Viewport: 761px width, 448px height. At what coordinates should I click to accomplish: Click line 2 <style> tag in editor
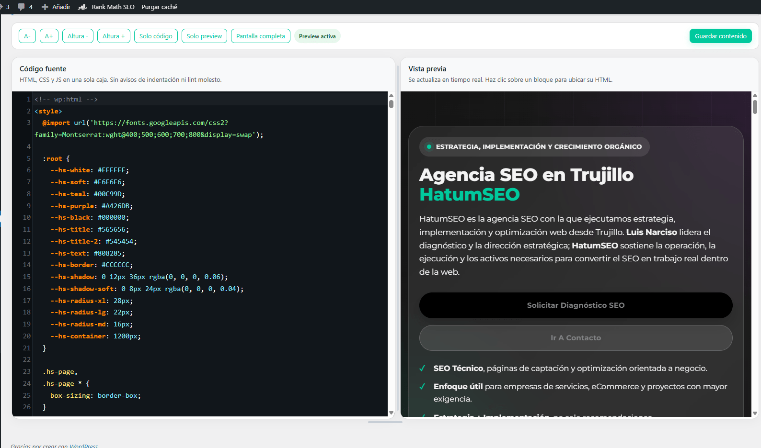(48, 111)
